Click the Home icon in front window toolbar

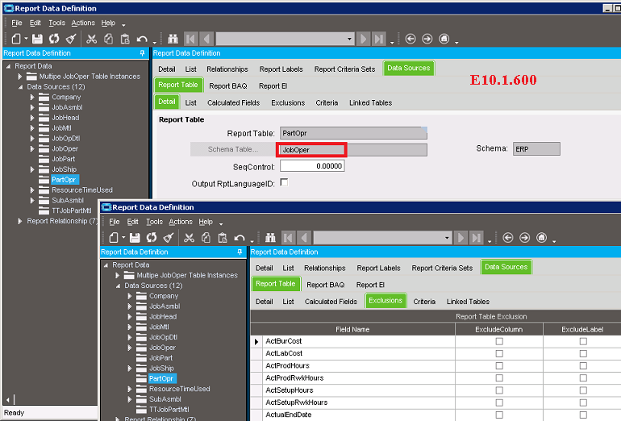(x=541, y=238)
